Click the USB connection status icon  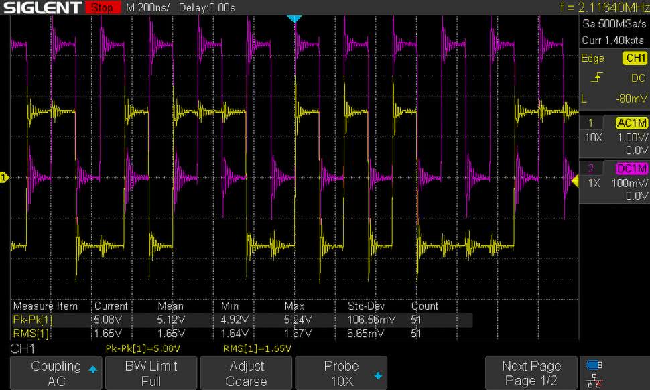coord(594,365)
